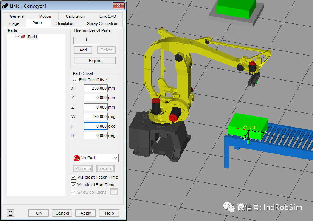Click the dialog title bar robot icon
The height and width of the screenshot is (221, 313).
(5, 6)
